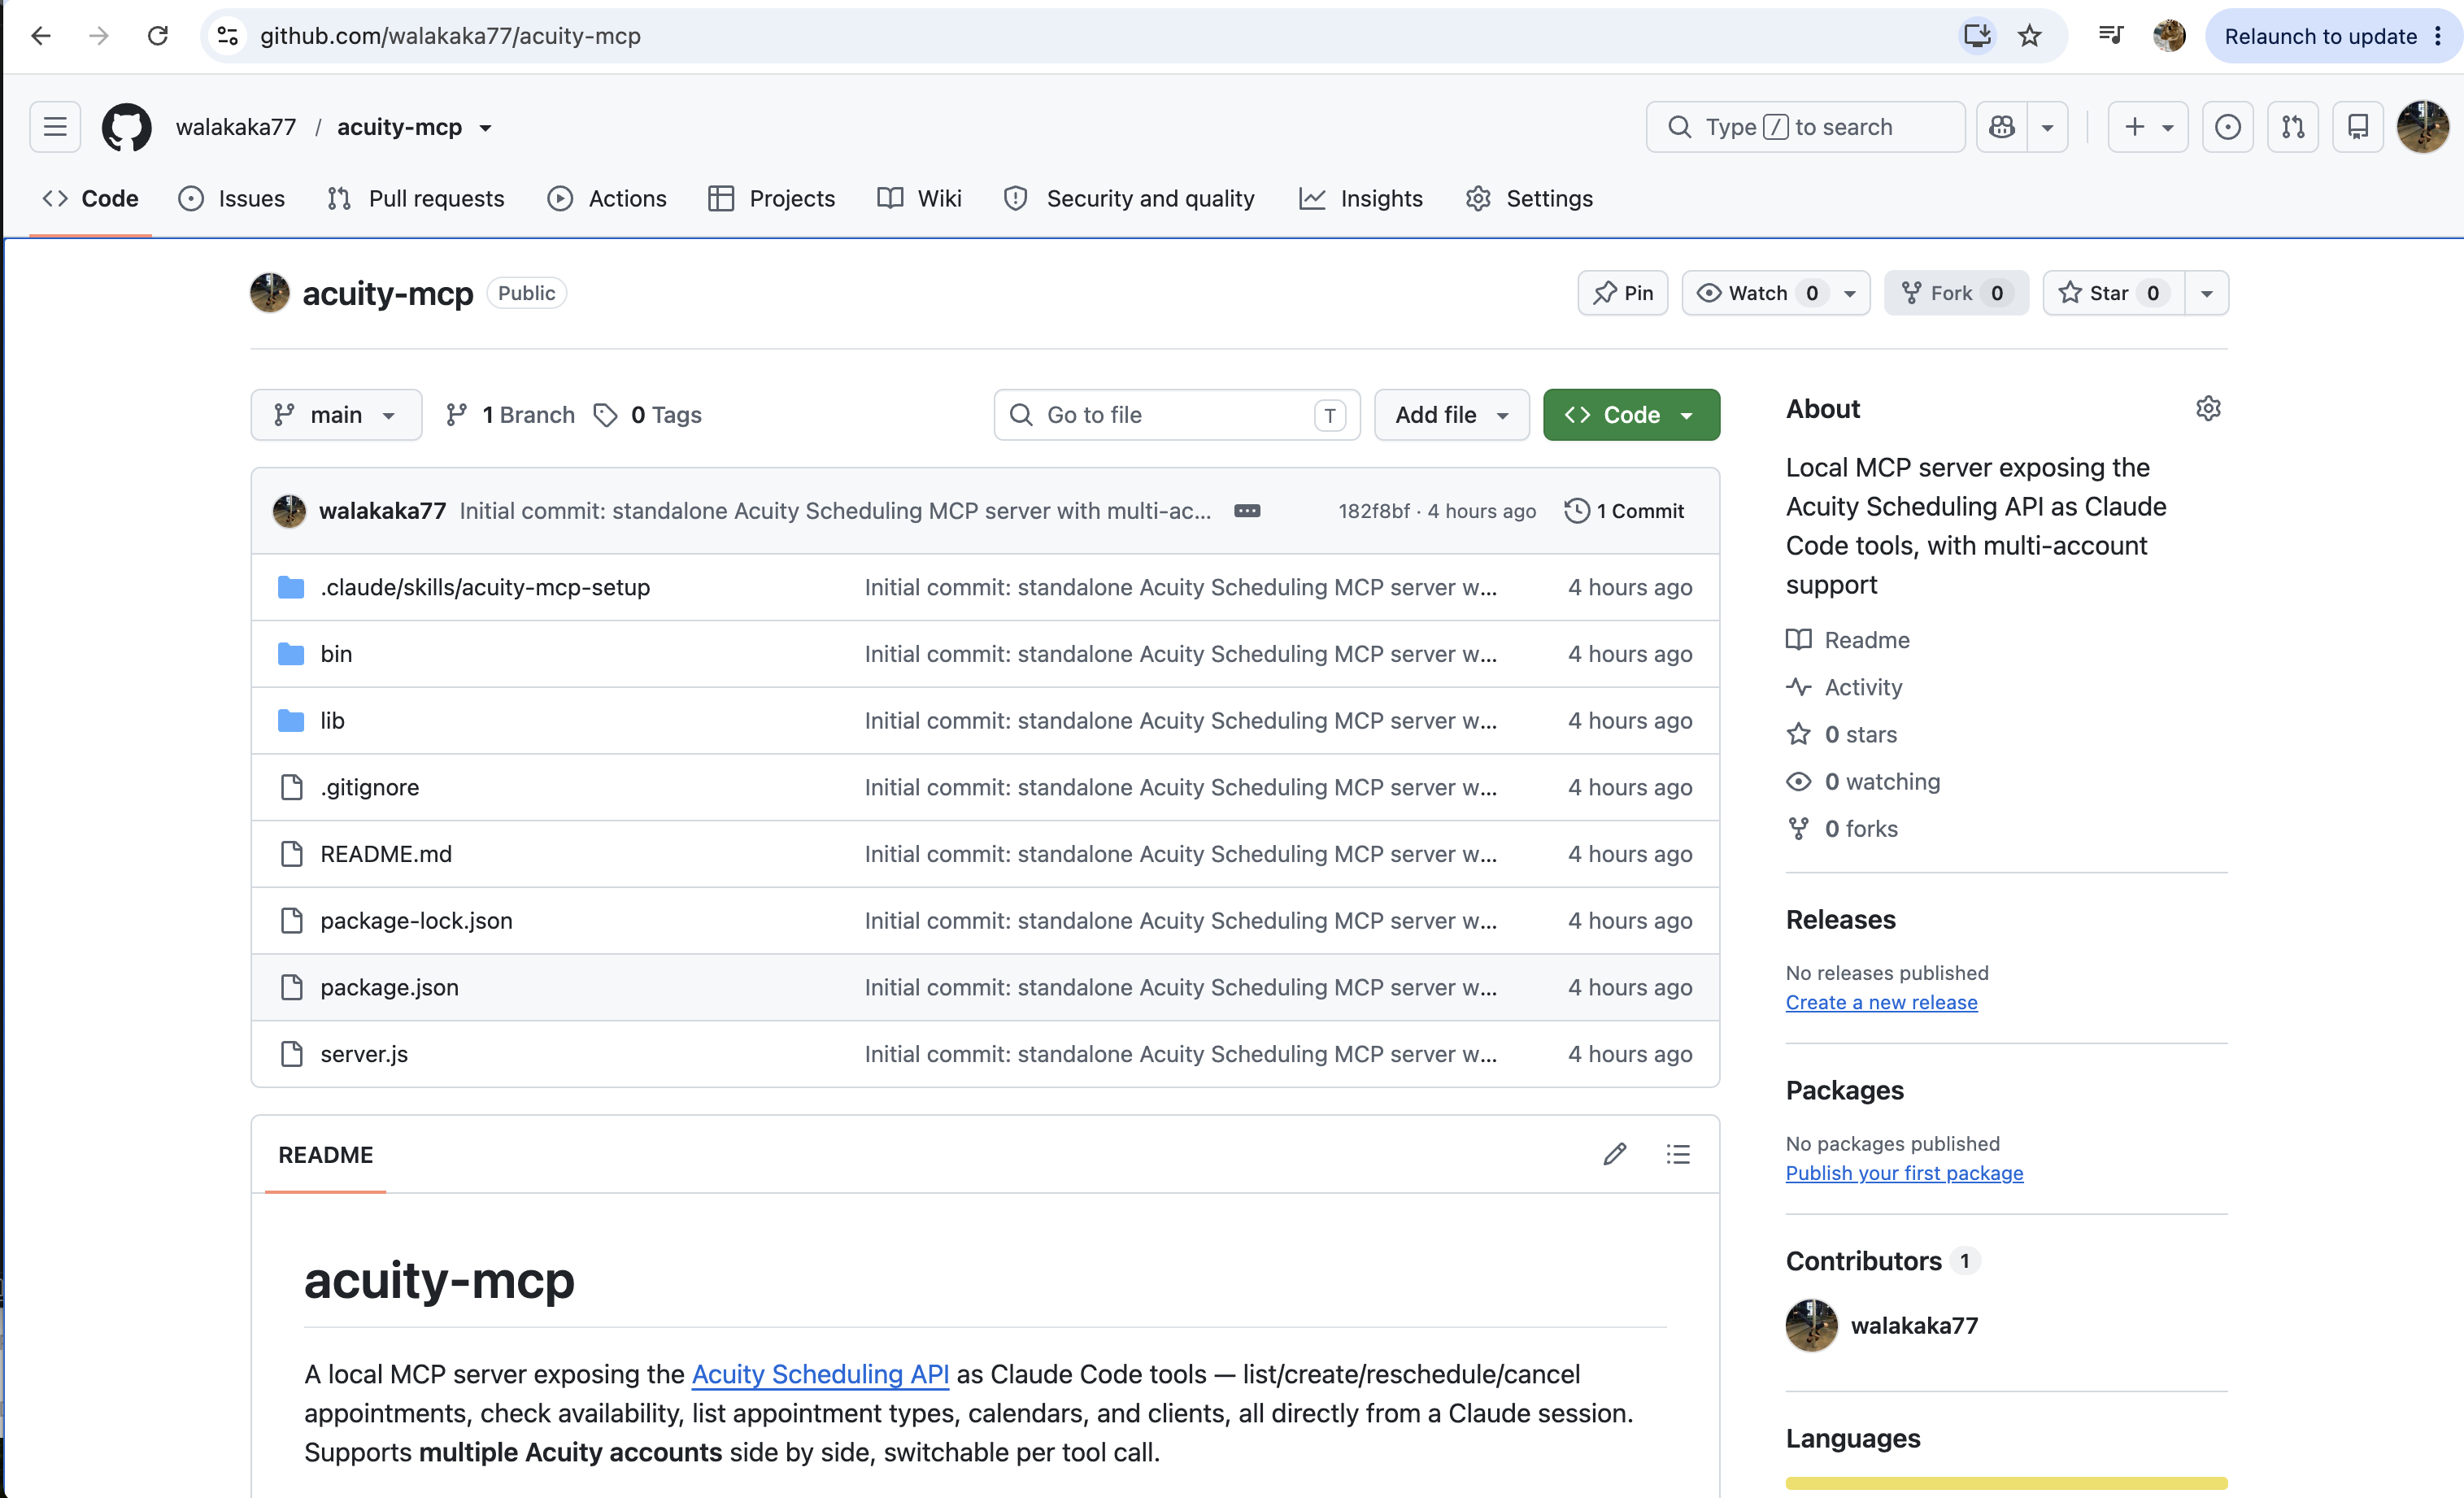Open the star lists dropdown arrow
2464x1498 pixels.
pos(2207,293)
